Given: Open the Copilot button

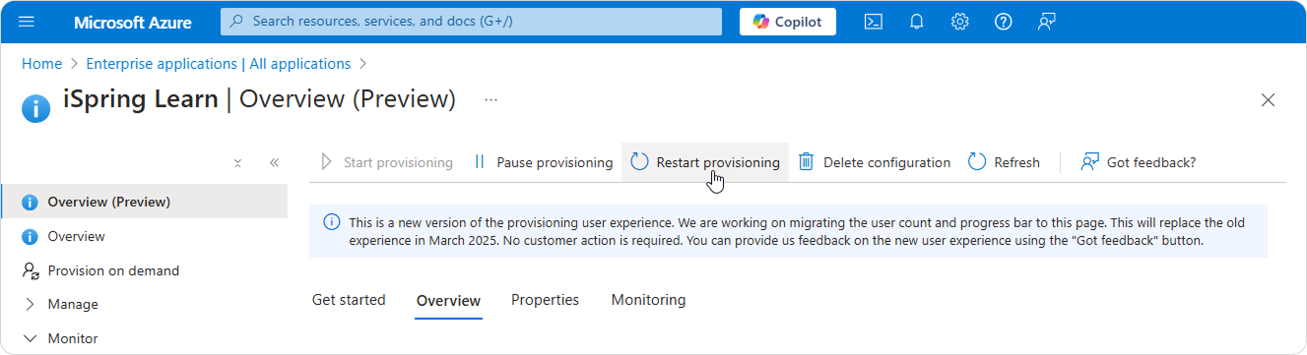Looking at the screenshot, I should click(x=788, y=22).
